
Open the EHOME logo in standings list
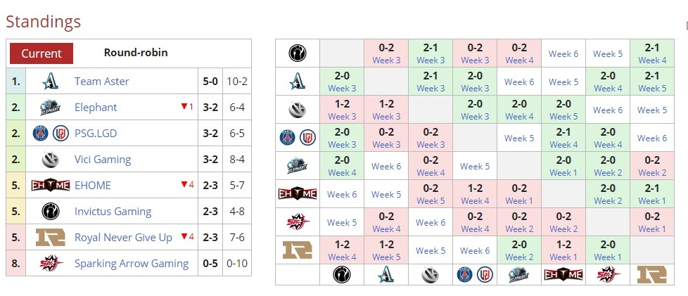51,186
